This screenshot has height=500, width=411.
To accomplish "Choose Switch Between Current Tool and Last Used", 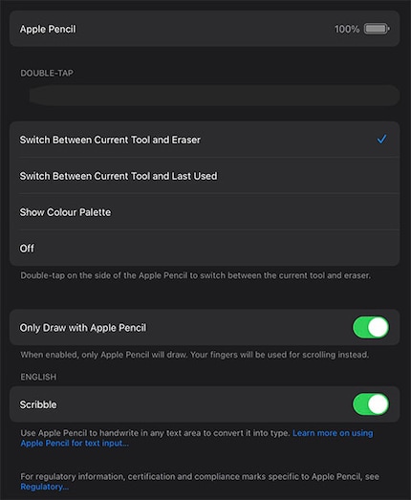I will pyautogui.click(x=205, y=176).
